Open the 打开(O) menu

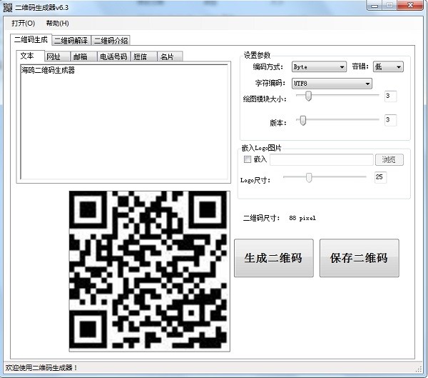(23, 23)
